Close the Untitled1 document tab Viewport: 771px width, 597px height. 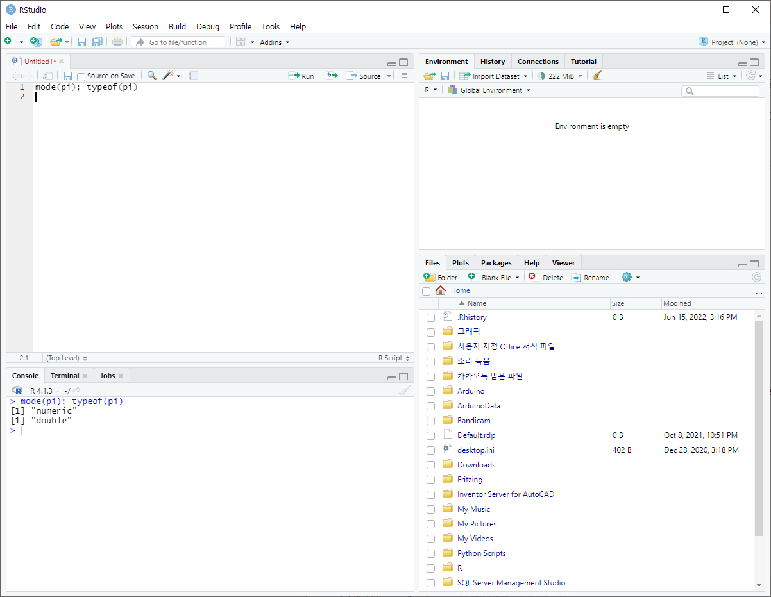(62, 62)
